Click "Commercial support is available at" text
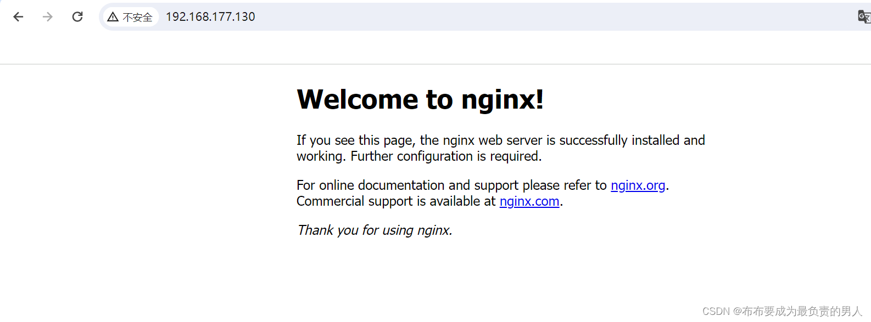871x322 pixels. click(x=396, y=201)
